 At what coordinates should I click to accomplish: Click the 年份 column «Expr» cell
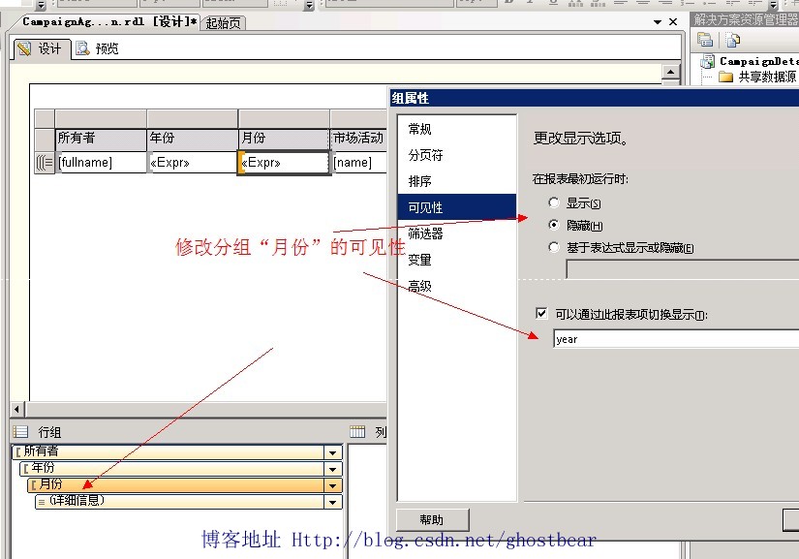pyautogui.click(x=193, y=163)
